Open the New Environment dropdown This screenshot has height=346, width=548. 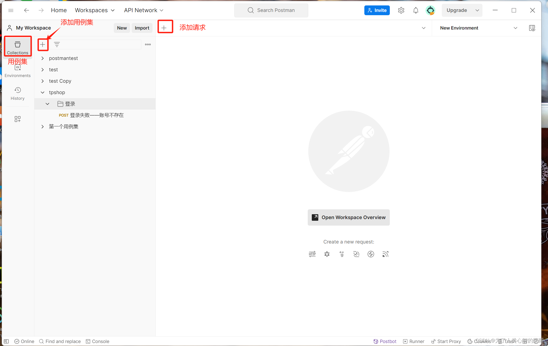(x=516, y=27)
